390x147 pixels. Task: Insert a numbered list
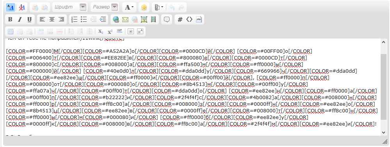(74, 19)
